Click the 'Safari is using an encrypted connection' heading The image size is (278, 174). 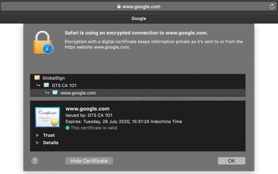pyautogui.click(x=136, y=33)
